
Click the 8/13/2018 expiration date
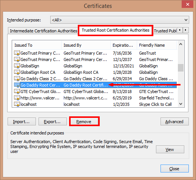[122, 92]
